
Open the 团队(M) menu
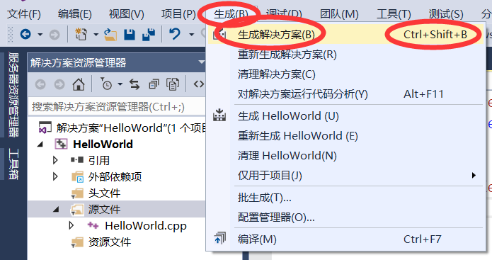(x=339, y=14)
